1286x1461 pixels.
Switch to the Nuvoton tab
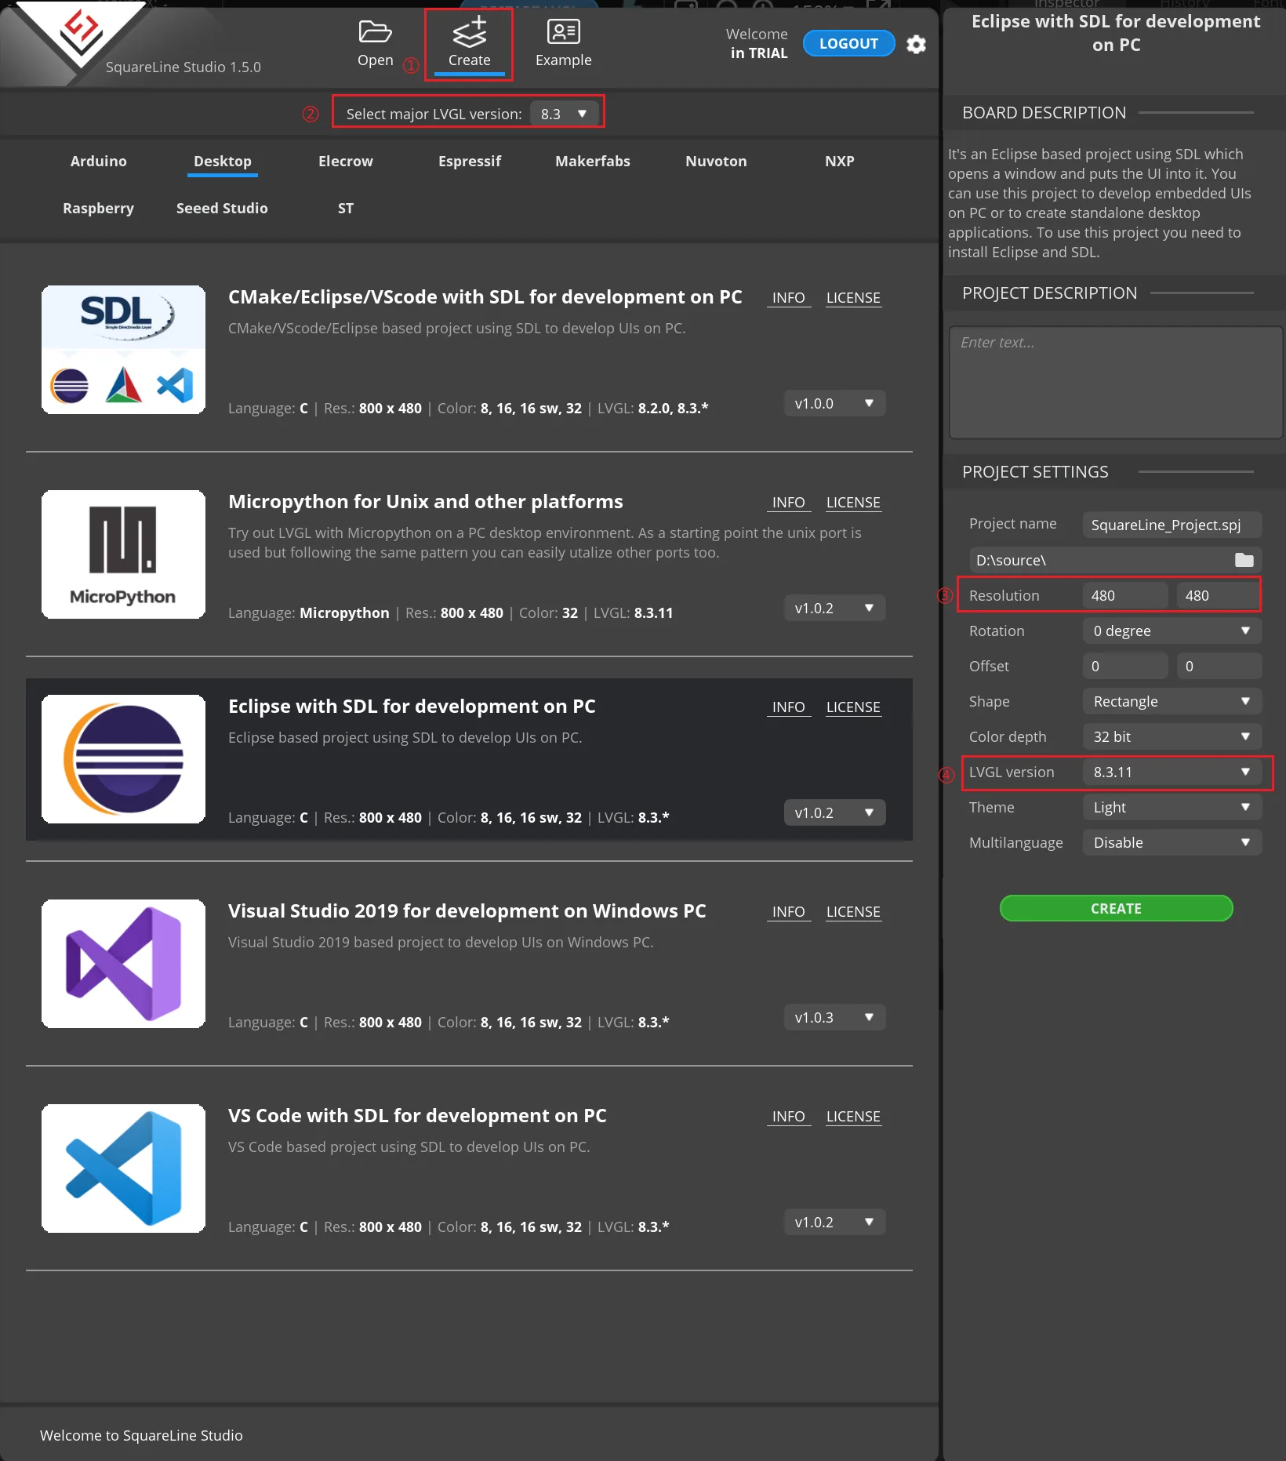[716, 162]
